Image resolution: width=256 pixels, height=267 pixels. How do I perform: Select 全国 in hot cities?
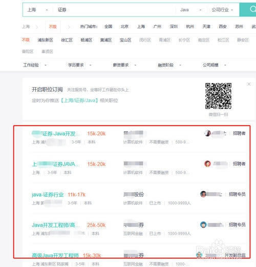(109, 27)
